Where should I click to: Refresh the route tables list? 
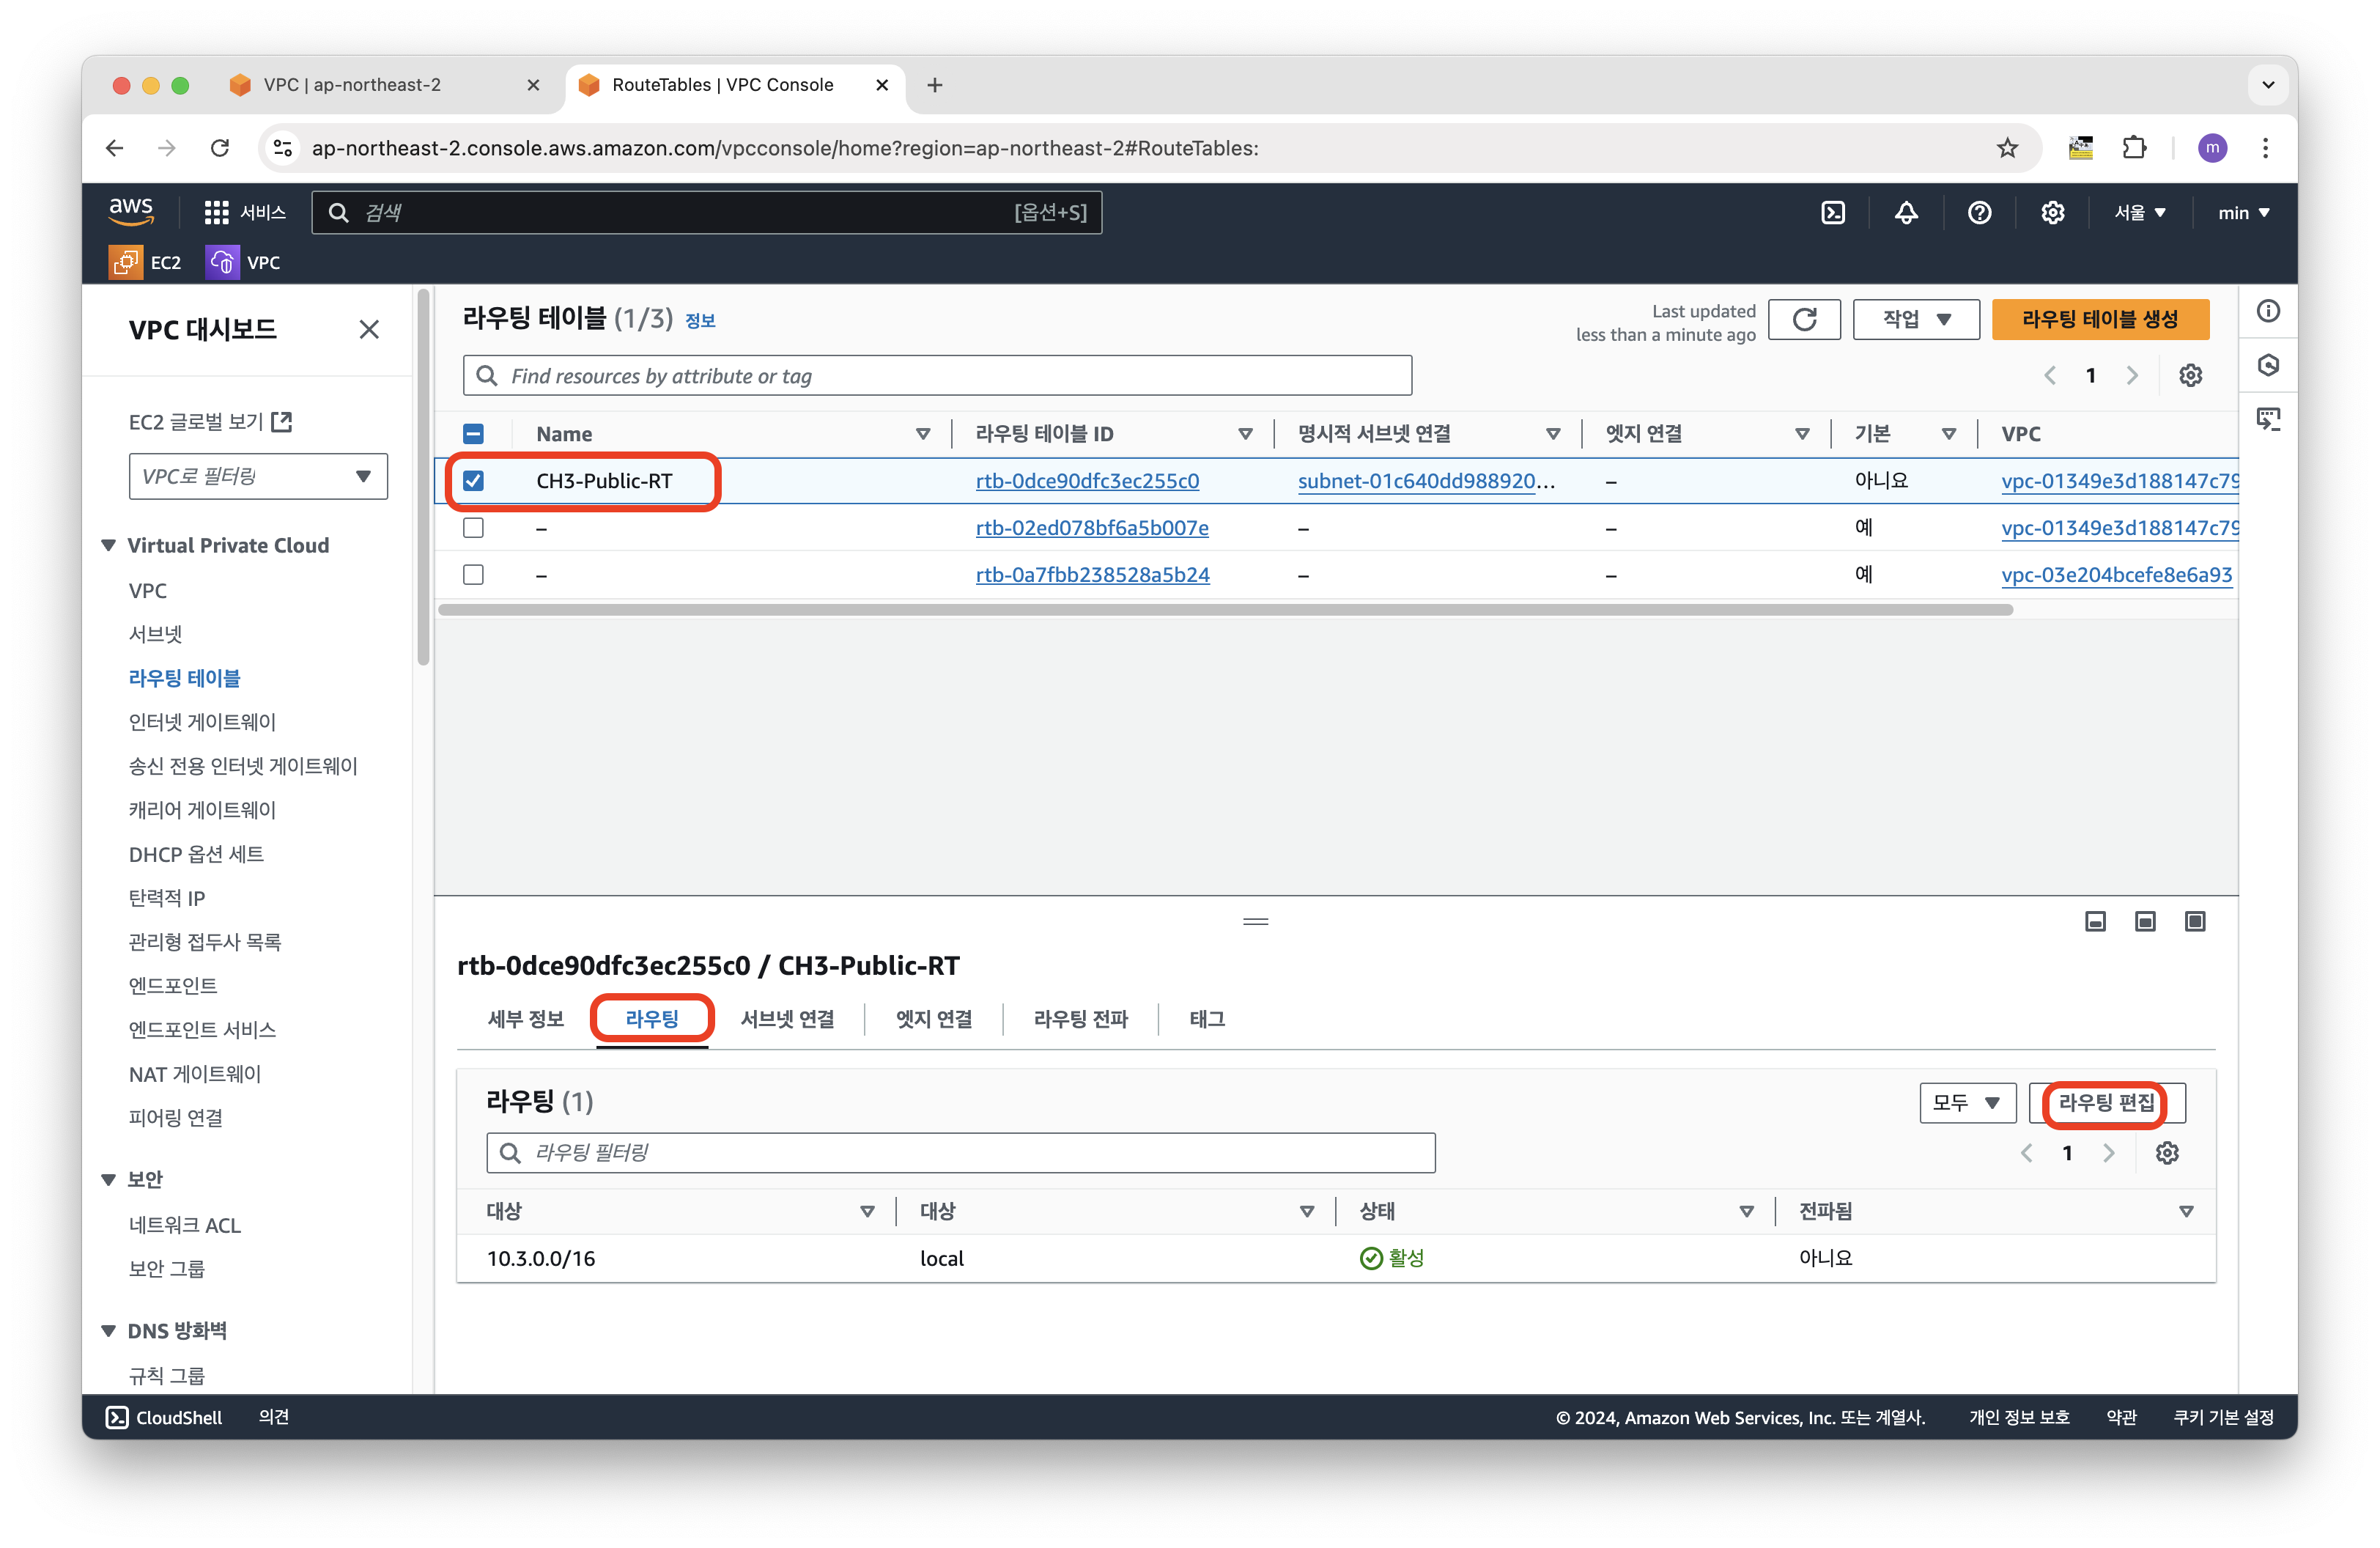click(1804, 319)
